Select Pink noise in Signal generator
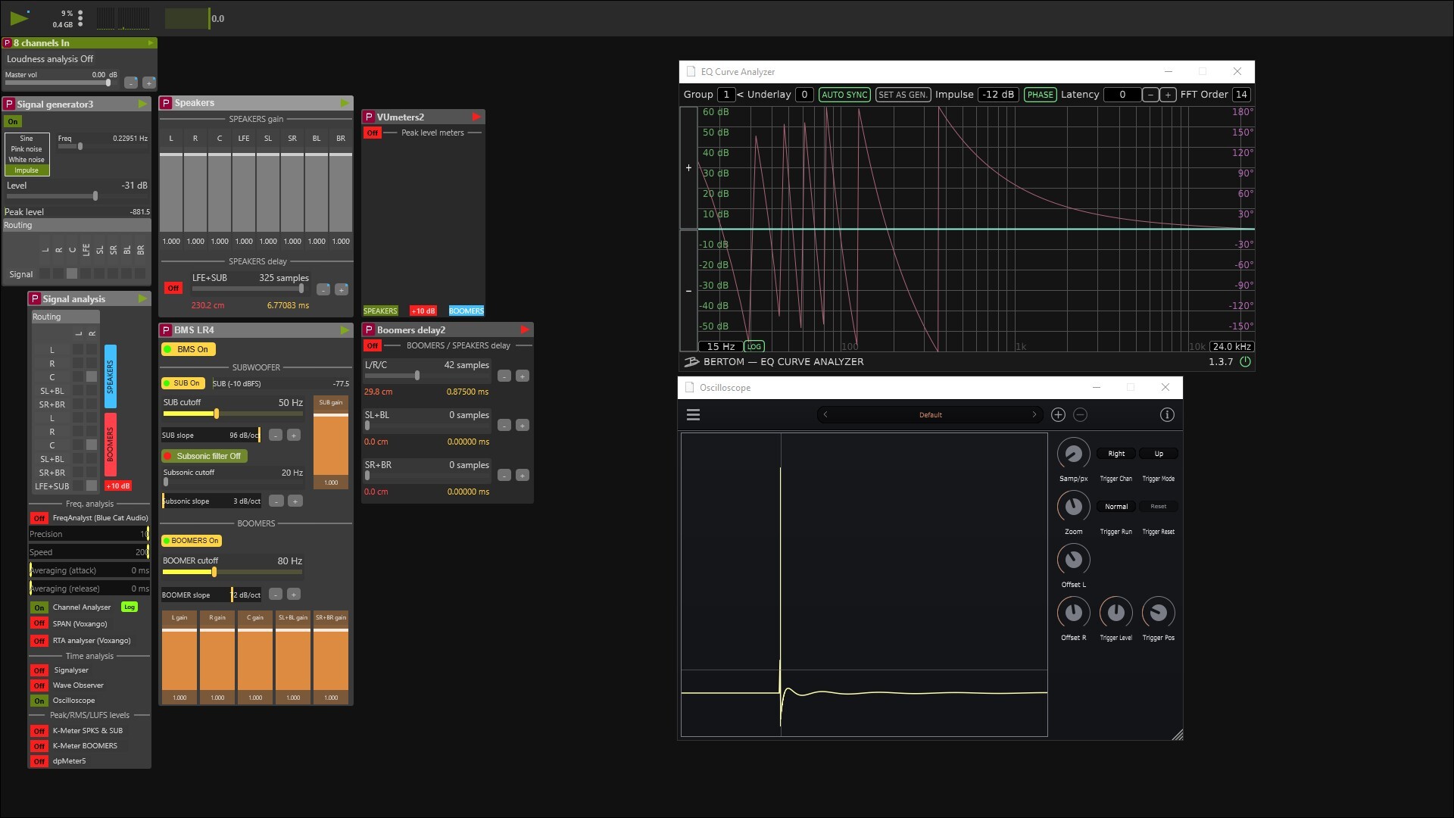 click(x=27, y=149)
